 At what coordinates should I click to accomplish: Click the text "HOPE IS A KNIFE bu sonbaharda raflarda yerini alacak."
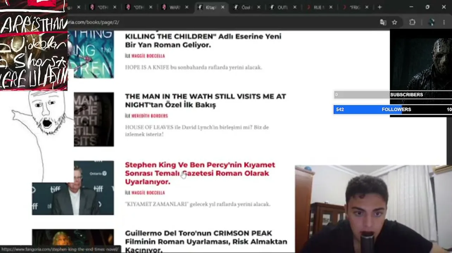pos(193,67)
